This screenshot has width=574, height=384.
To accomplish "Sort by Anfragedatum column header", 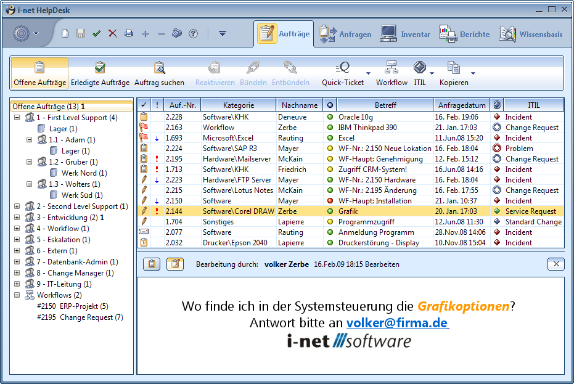I will [462, 105].
